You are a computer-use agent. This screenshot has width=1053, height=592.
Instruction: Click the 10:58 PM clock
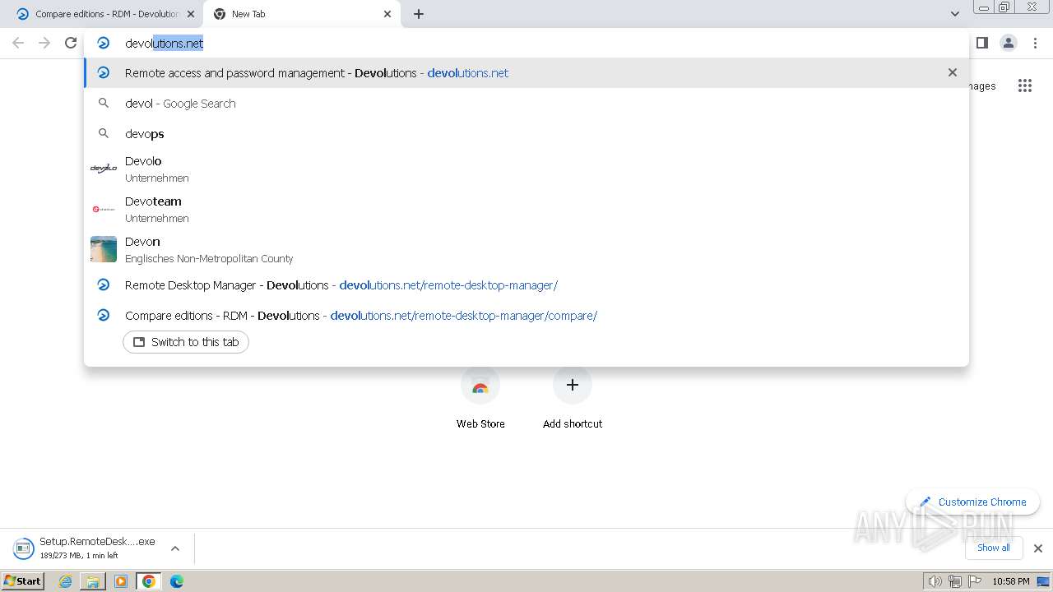click(1011, 581)
